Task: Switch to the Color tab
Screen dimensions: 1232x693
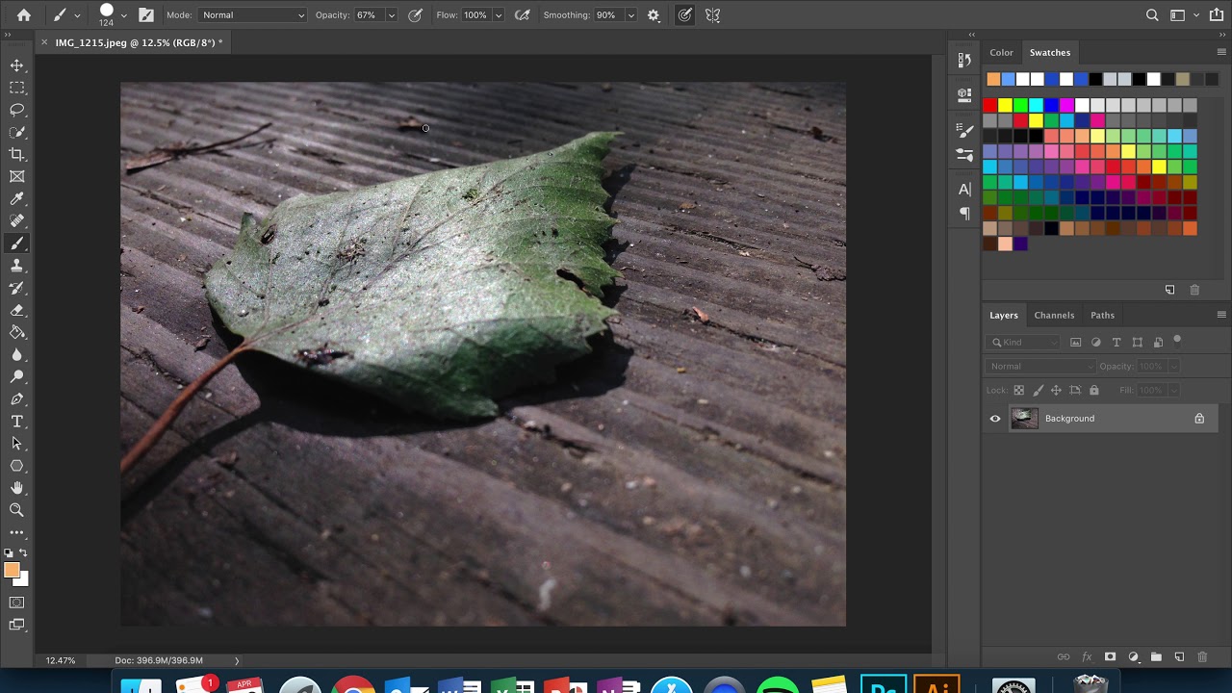Action: (x=1001, y=53)
